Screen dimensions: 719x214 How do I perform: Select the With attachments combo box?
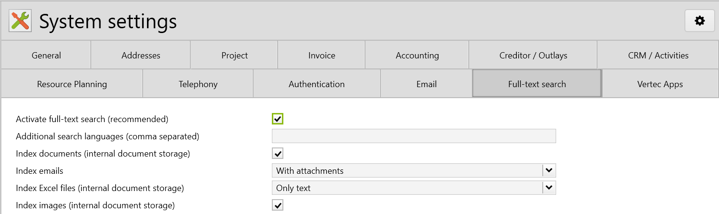407,170
